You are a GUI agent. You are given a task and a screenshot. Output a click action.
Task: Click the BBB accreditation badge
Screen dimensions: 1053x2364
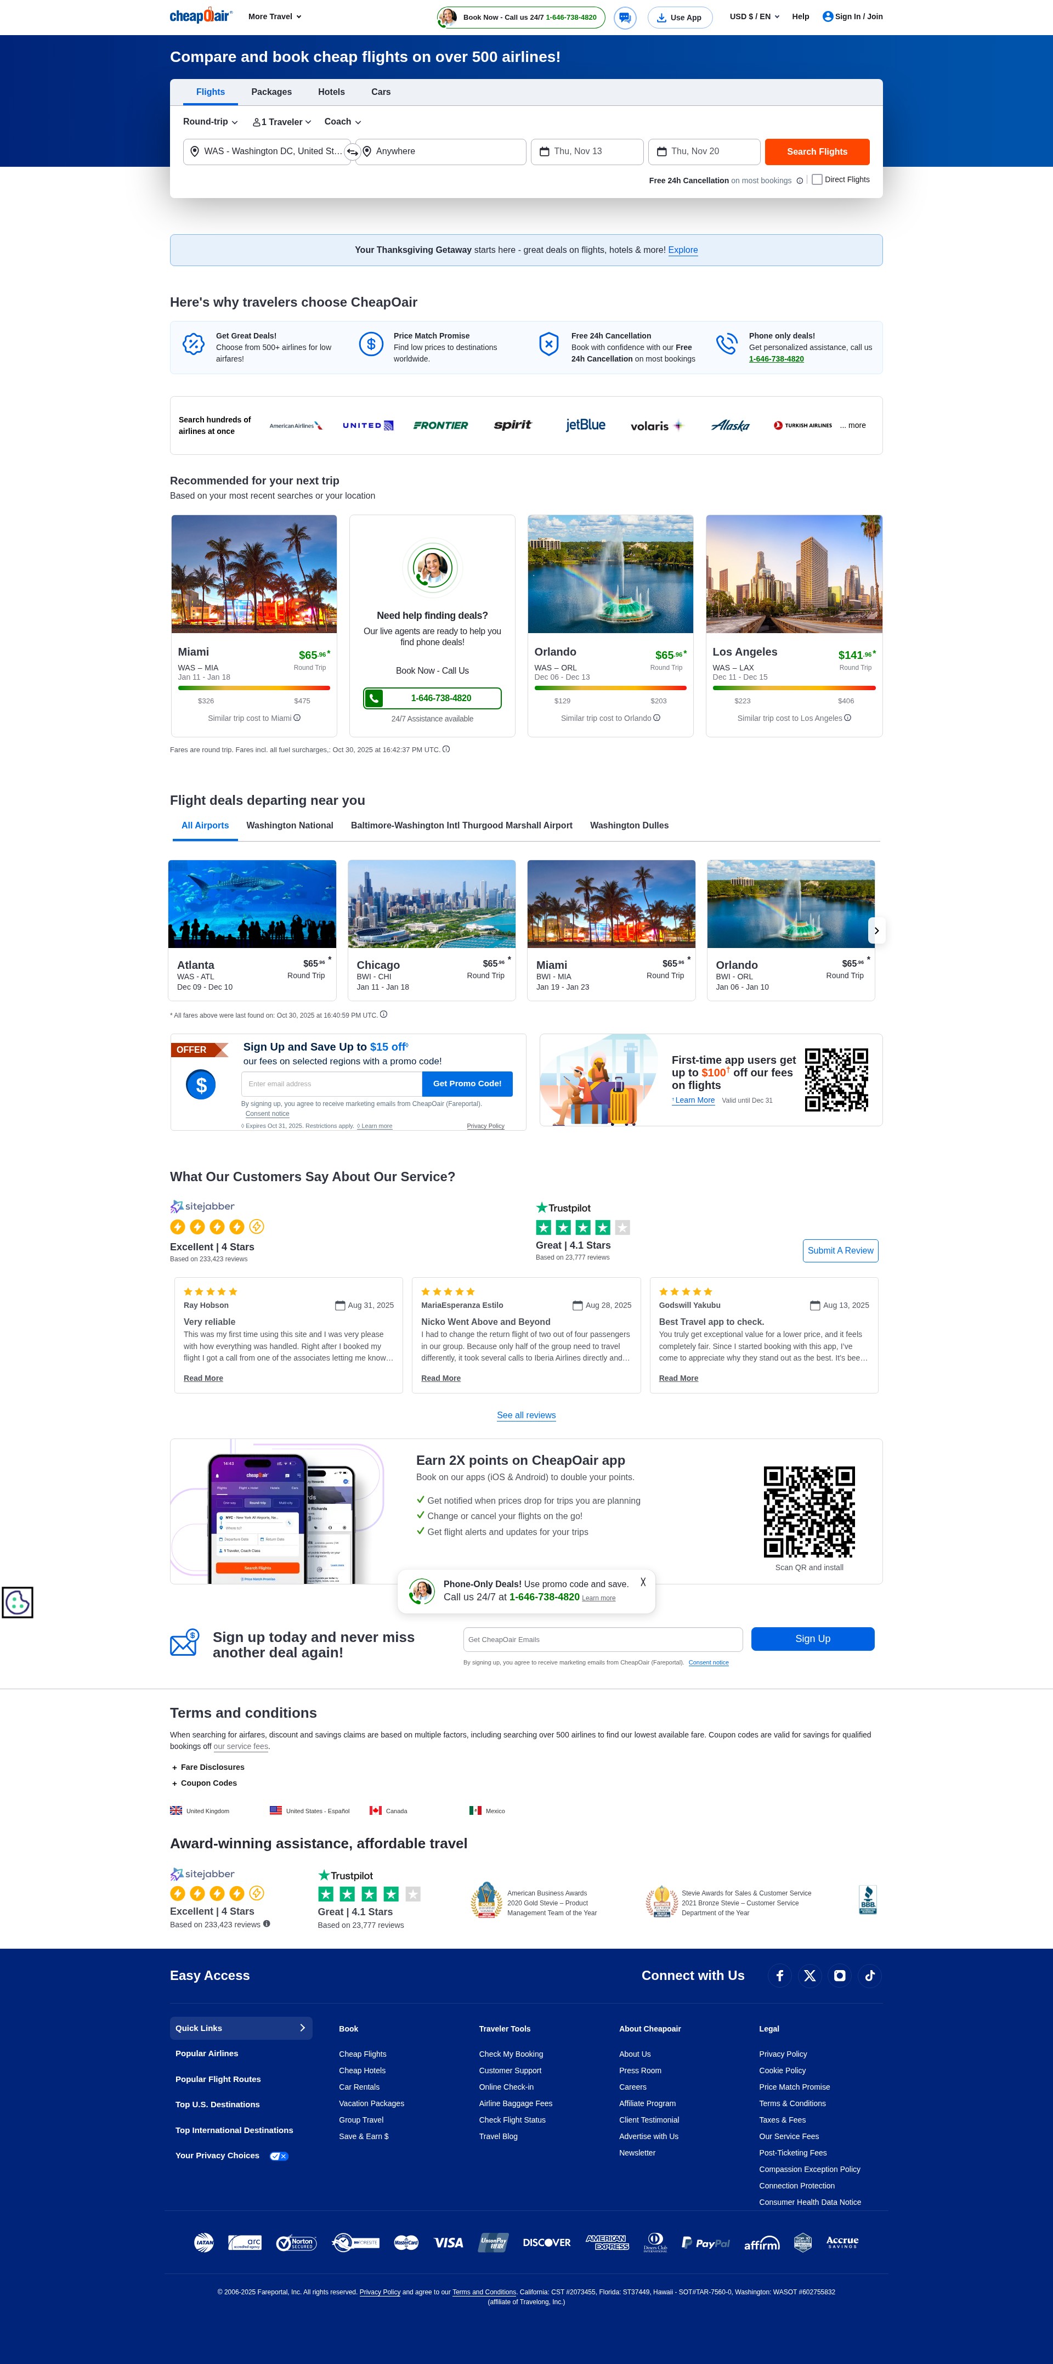point(868,1900)
